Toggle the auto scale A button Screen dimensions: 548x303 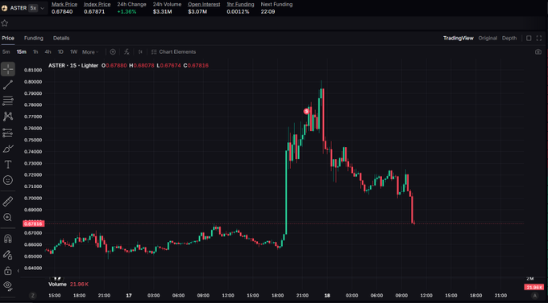click(x=535, y=296)
